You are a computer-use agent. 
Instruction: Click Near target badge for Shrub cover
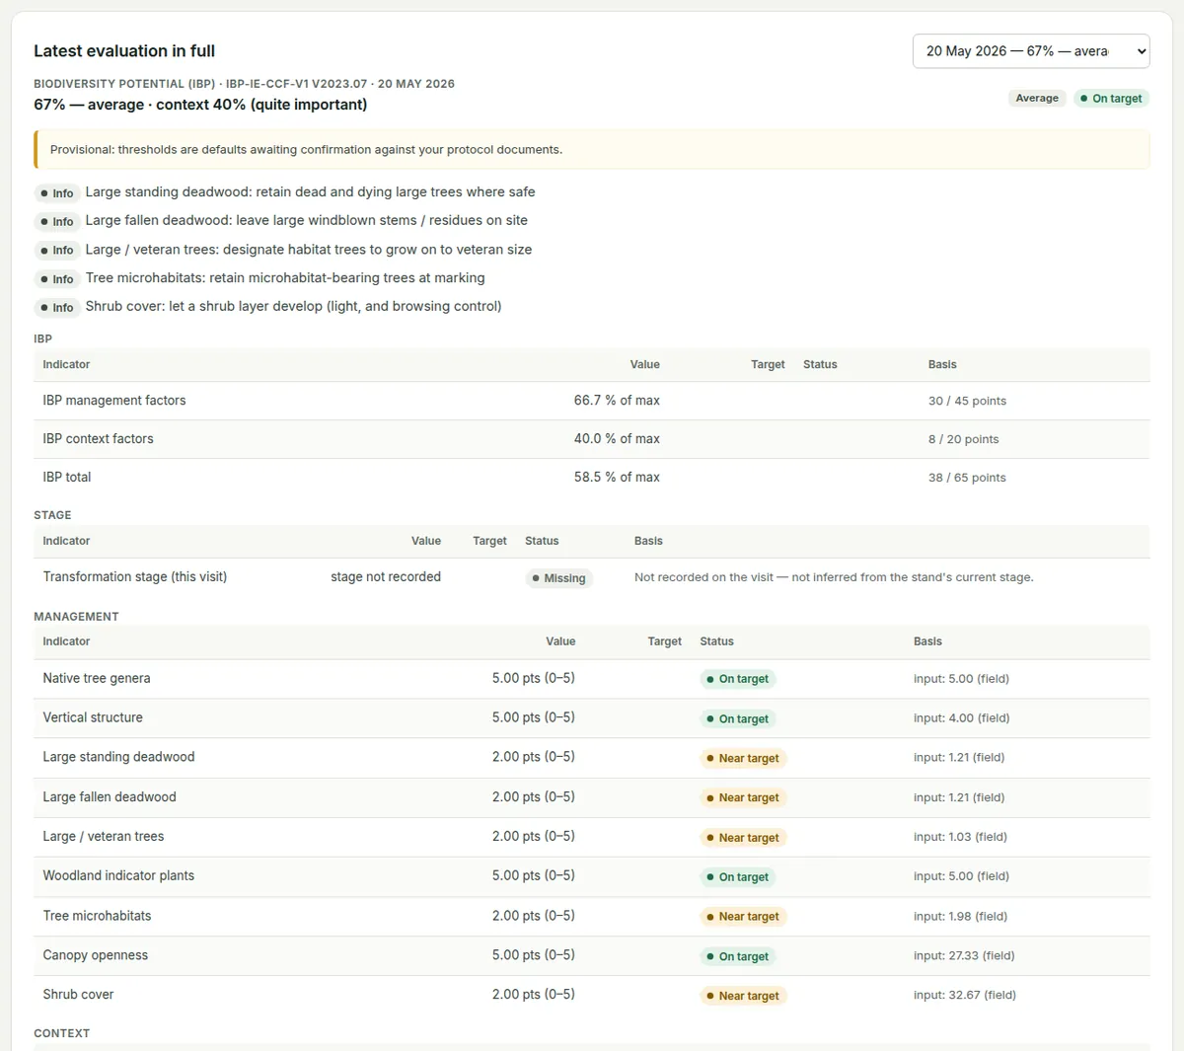(x=743, y=997)
